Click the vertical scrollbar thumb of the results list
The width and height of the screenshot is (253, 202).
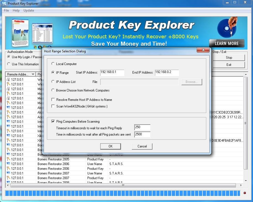246,123
